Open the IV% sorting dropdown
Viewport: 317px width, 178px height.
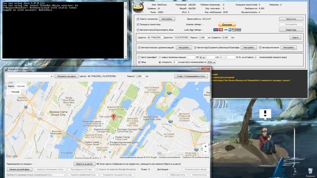pyautogui.click(x=211, y=62)
